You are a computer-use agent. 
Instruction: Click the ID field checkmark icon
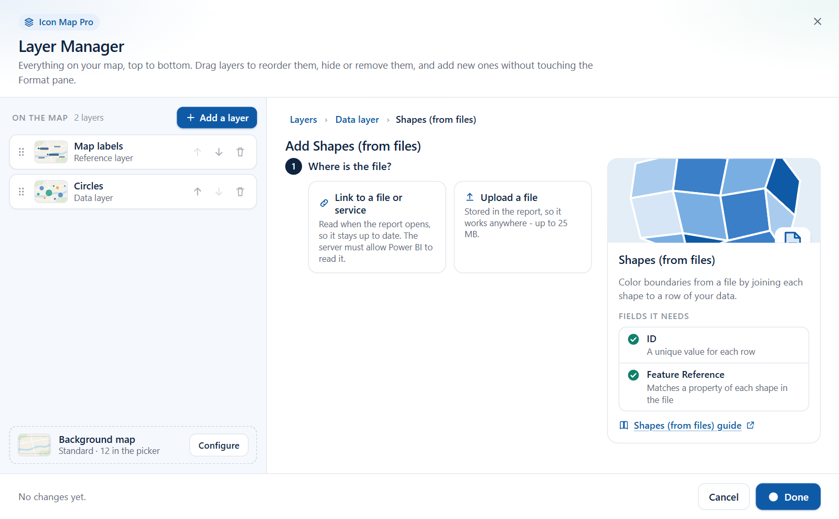[x=633, y=339]
